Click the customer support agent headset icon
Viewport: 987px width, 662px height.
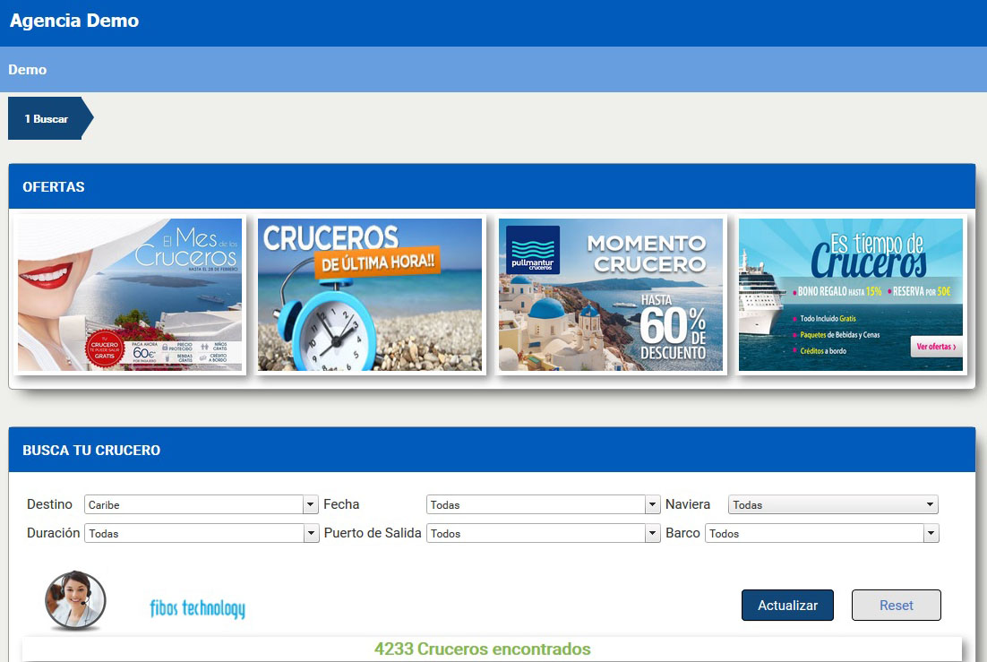[x=75, y=601]
